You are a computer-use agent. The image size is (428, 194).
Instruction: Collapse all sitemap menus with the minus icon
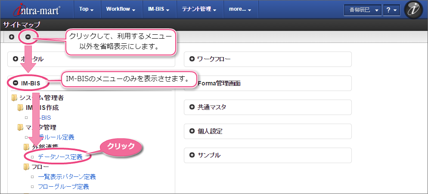tap(28, 37)
